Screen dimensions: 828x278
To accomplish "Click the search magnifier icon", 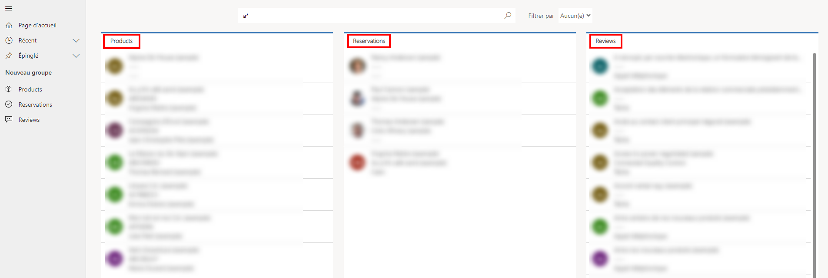I will click(508, 16).
